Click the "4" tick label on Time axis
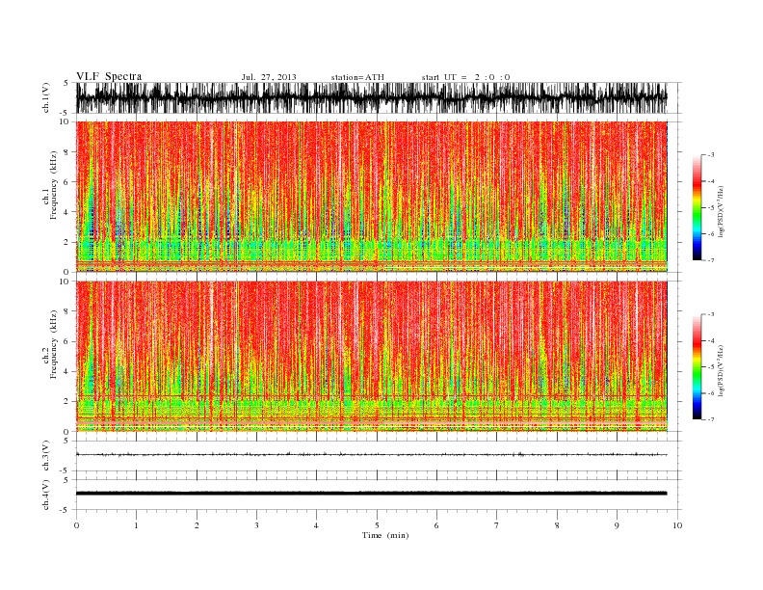763x590 pixels. pyautogui.click(x=316, y=525)
